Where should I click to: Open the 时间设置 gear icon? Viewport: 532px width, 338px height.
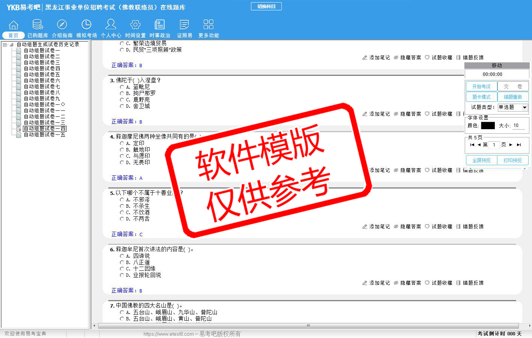[135, 25]
